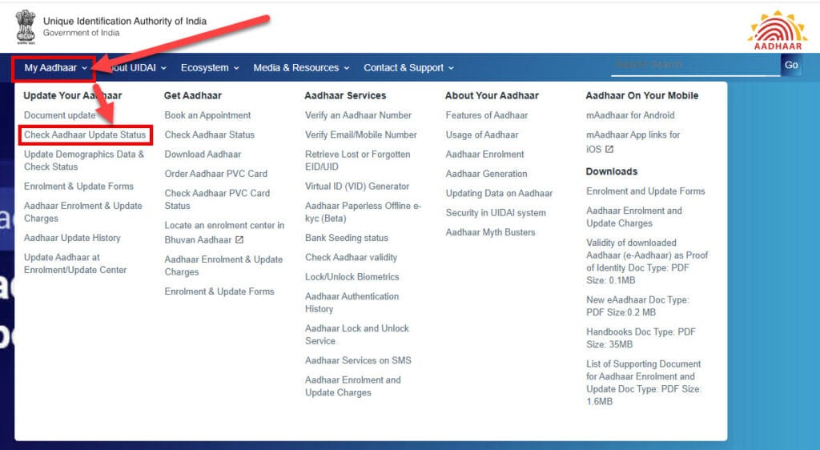This screenshot has width=820, height=450.
Task: Open the Contact & Support menu
Action: 408,68
